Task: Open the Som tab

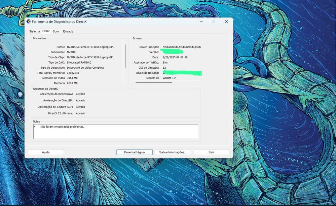Action: tap(56, 31)
